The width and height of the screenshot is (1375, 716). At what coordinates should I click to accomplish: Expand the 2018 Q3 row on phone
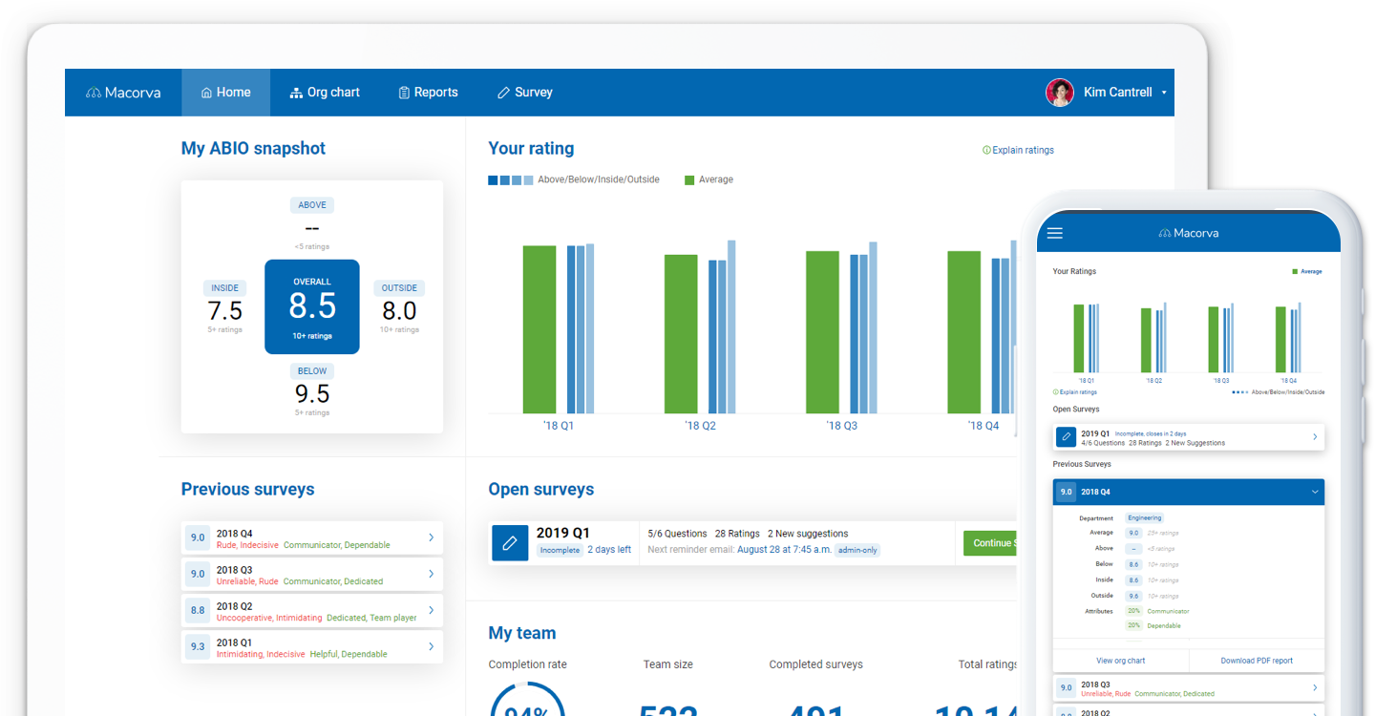click(1315, 687)
